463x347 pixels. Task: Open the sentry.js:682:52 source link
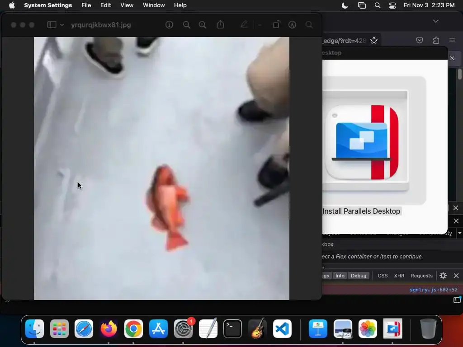434,290
